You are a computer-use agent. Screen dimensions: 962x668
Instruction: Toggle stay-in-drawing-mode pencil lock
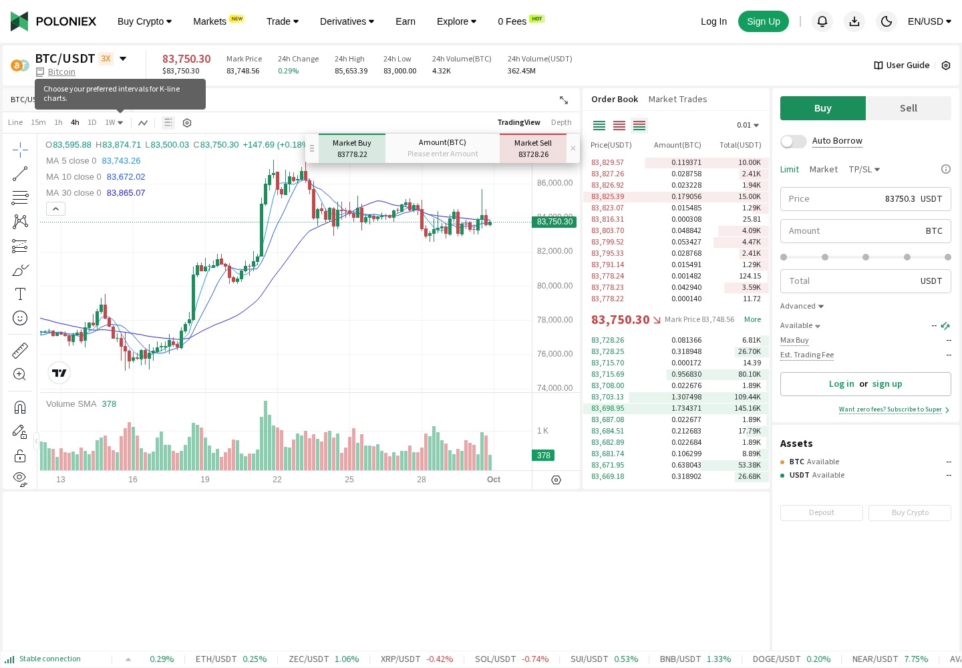pos(20,432)
